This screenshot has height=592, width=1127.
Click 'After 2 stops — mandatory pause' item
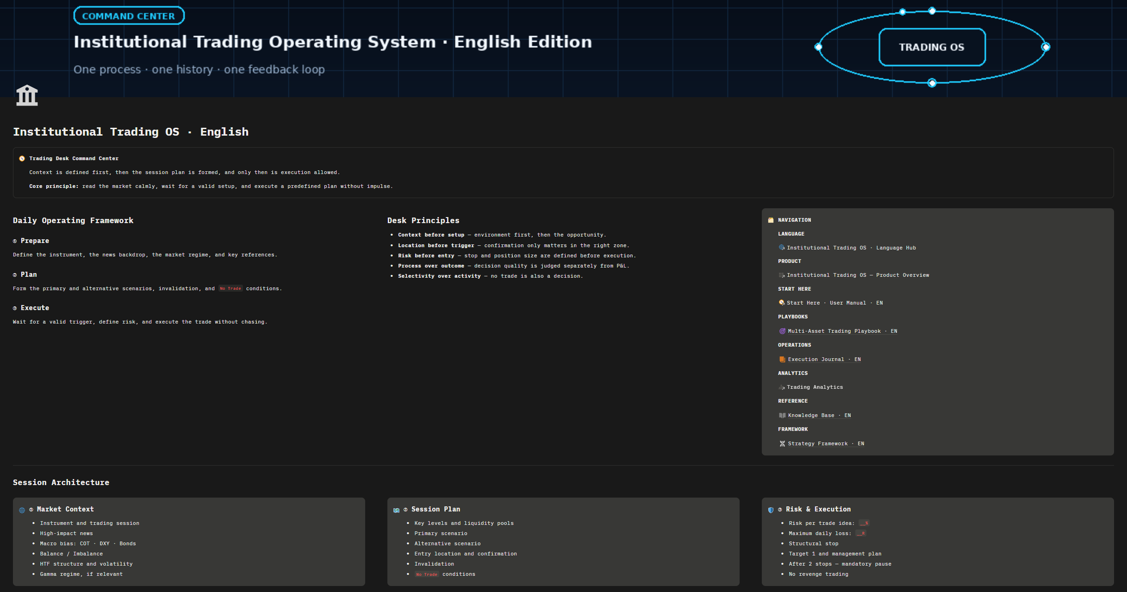840,564
